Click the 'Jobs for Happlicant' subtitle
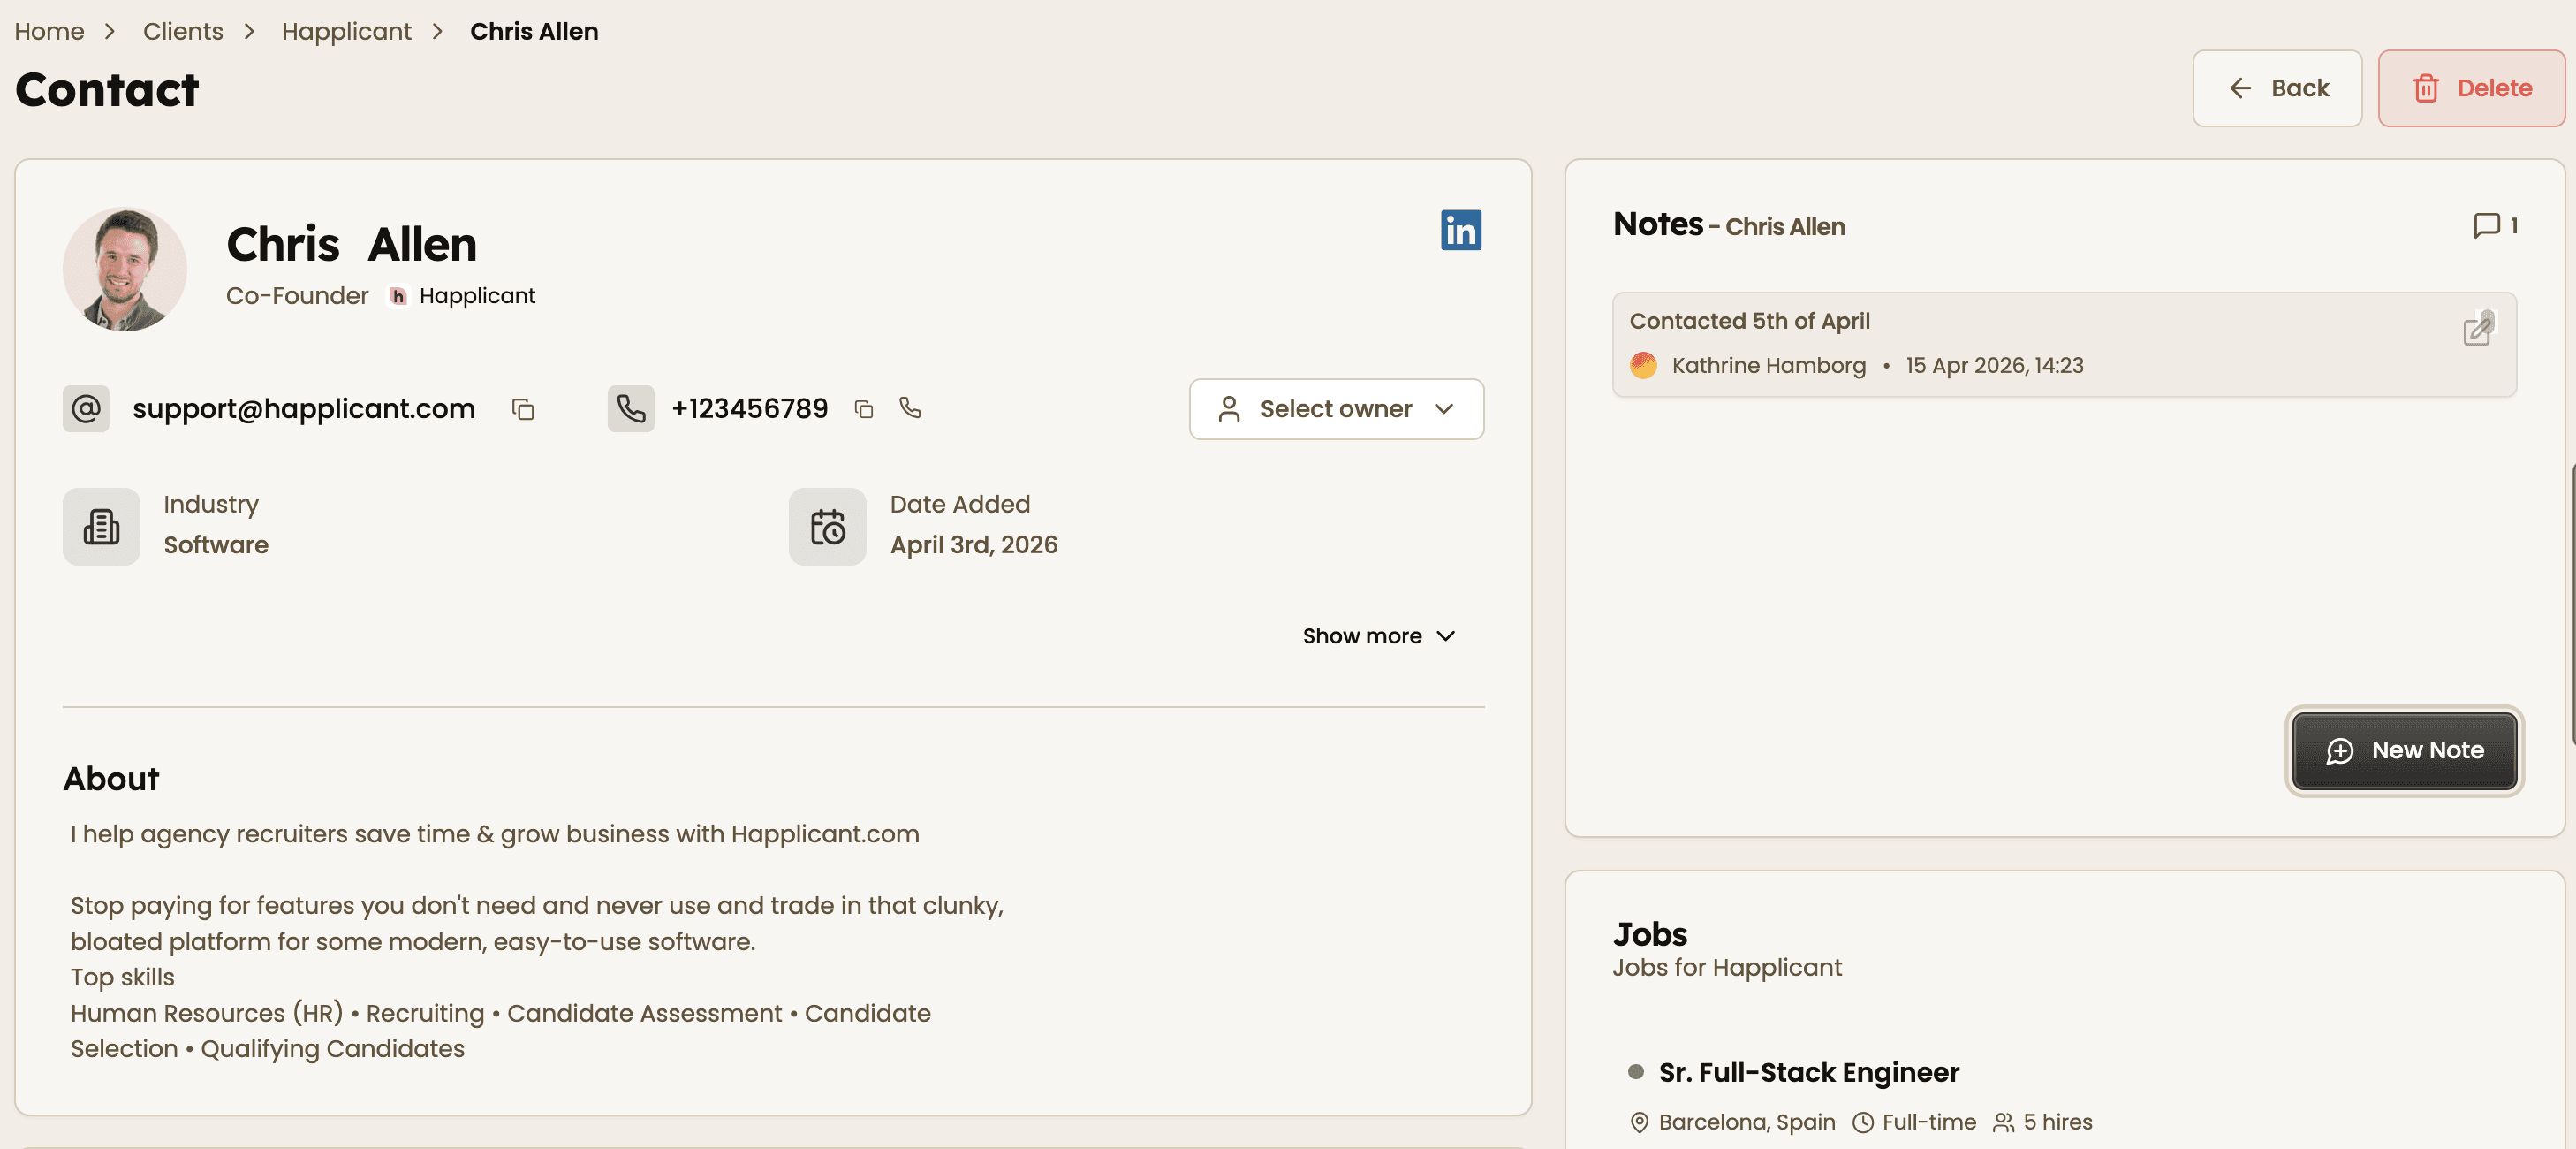Screen dimensions: 2576x1149 click(x=1726, y=968)
